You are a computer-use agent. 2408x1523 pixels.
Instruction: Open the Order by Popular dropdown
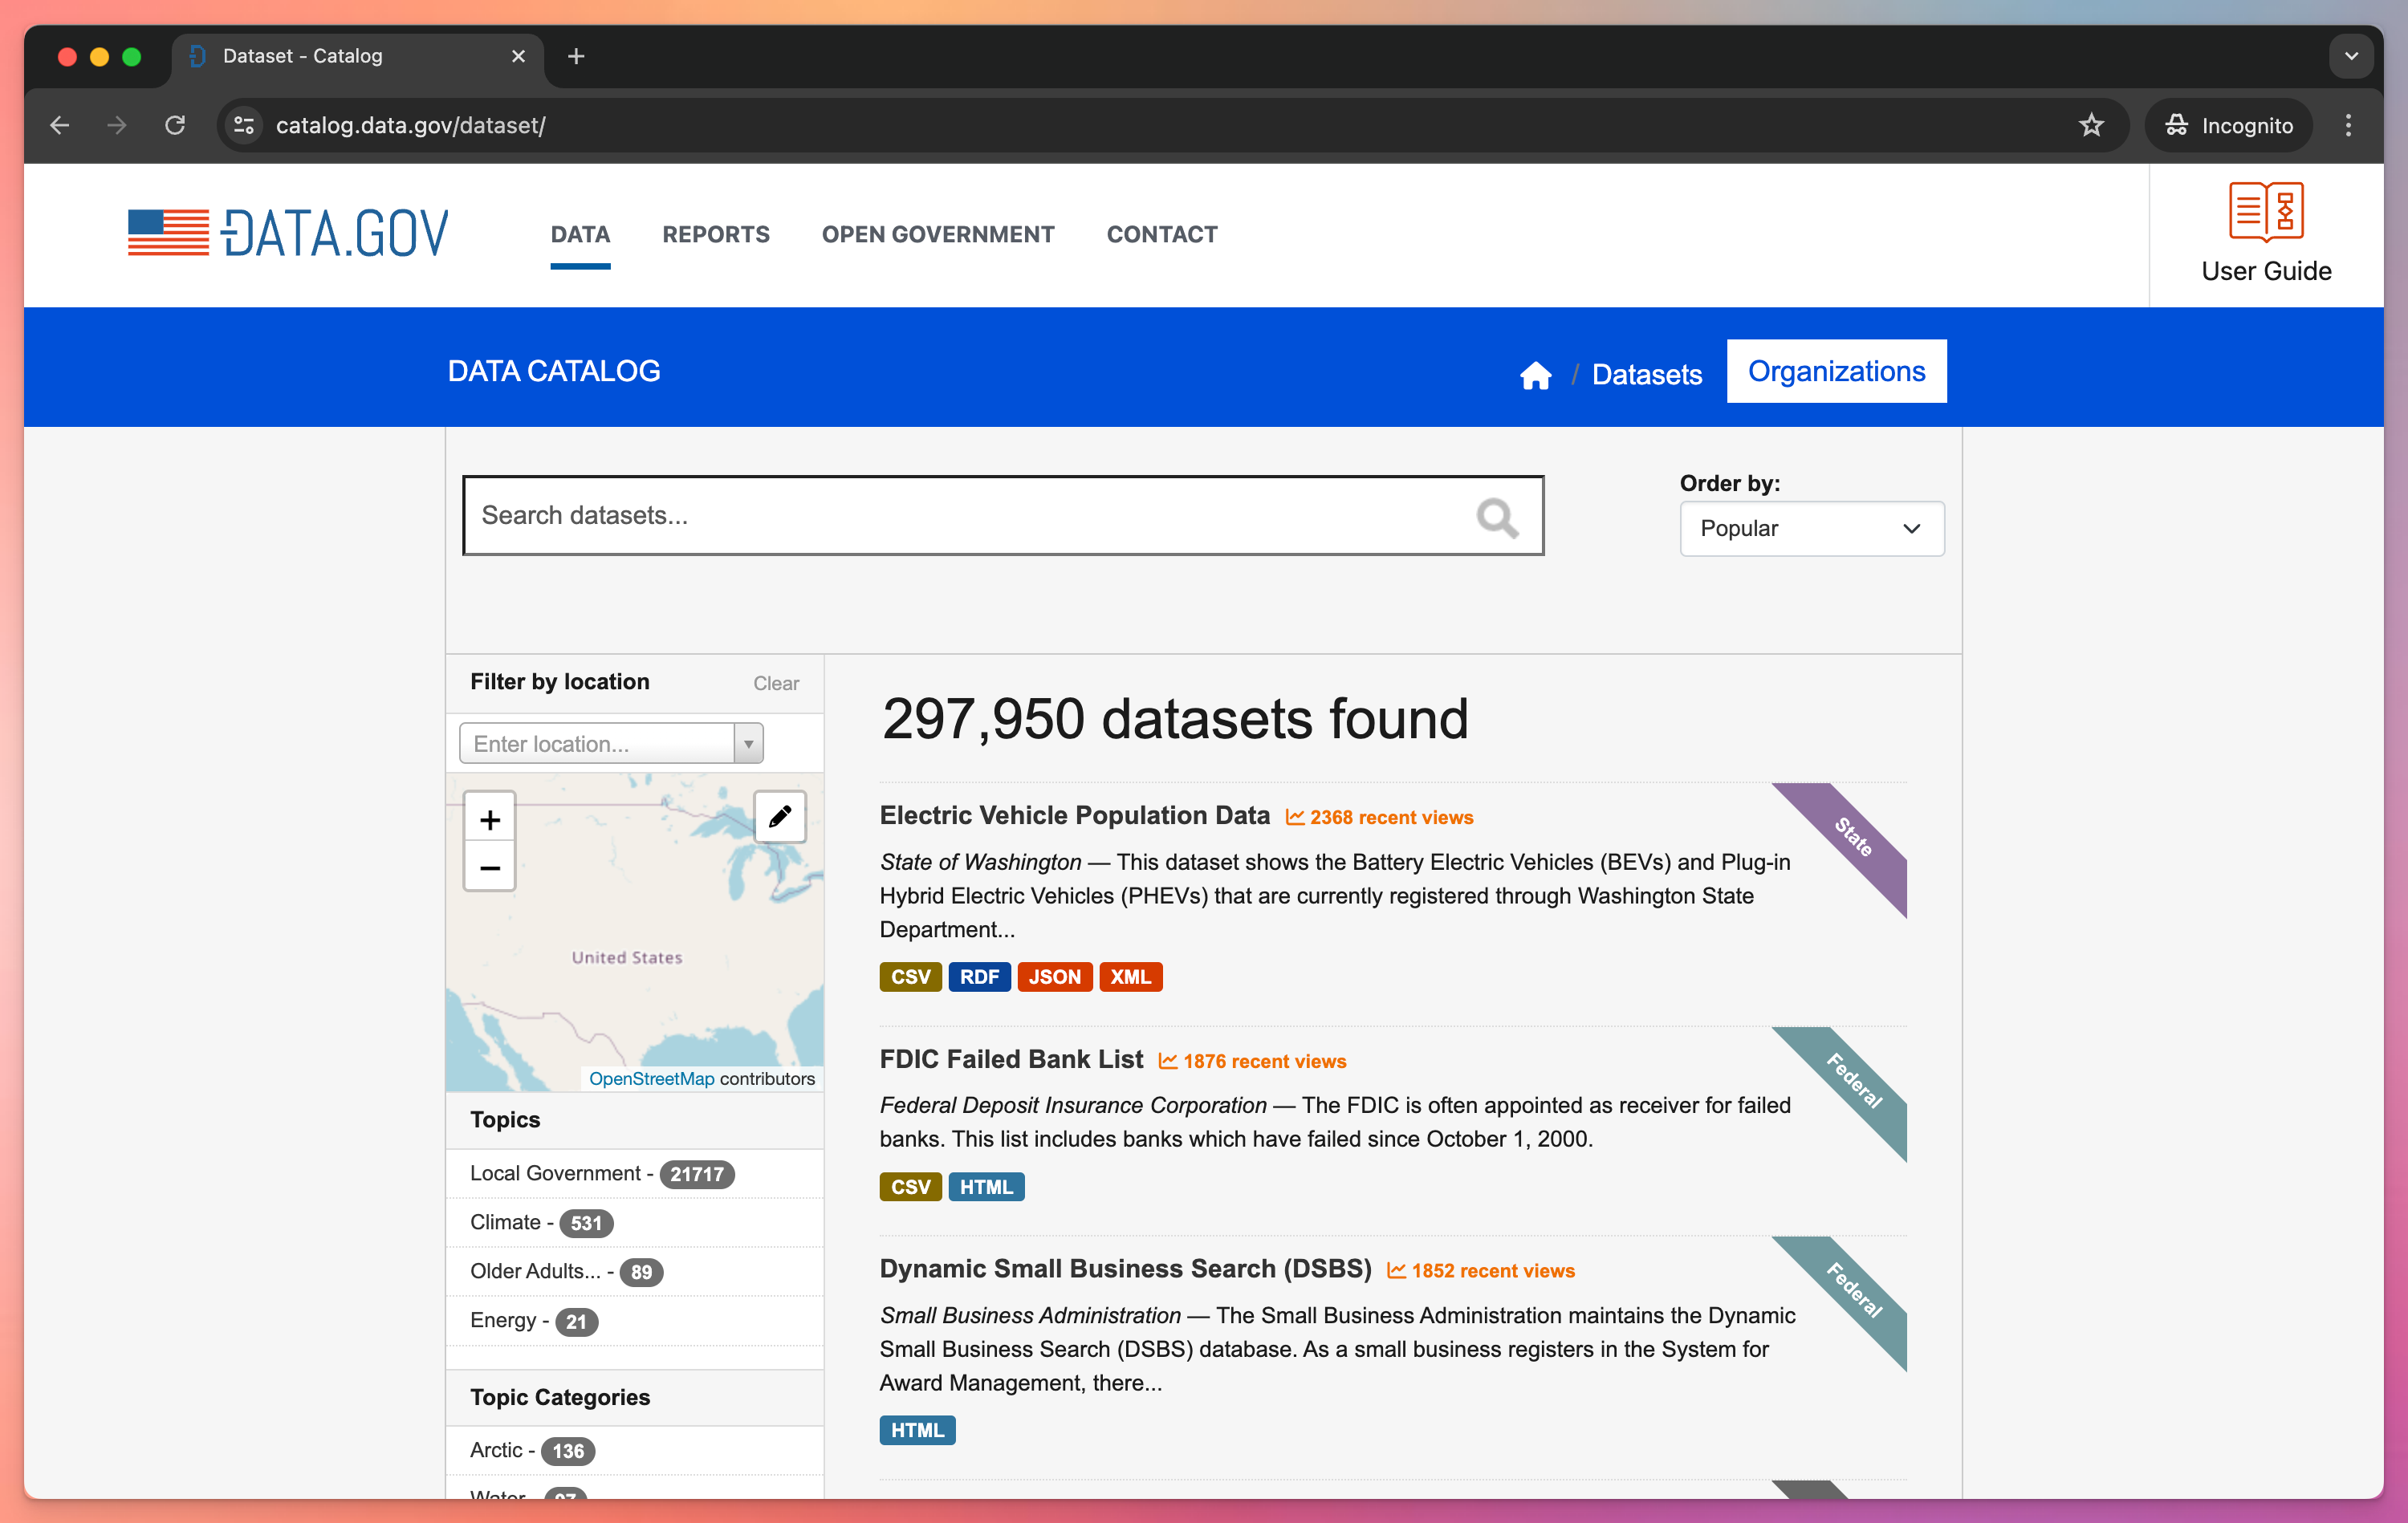[1811, 528]
